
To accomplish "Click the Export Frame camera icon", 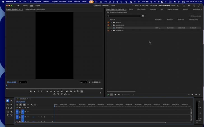I will click(75, 91).
